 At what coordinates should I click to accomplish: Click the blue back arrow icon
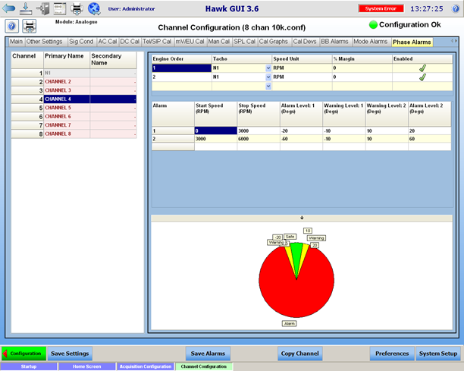point(8,8)
